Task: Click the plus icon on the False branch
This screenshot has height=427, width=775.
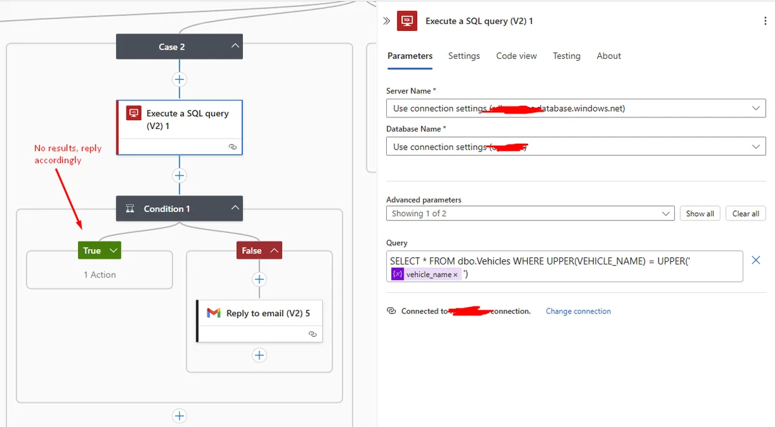Action: coord(259,279)
